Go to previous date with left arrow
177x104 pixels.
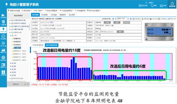click(x=115, y=19)
